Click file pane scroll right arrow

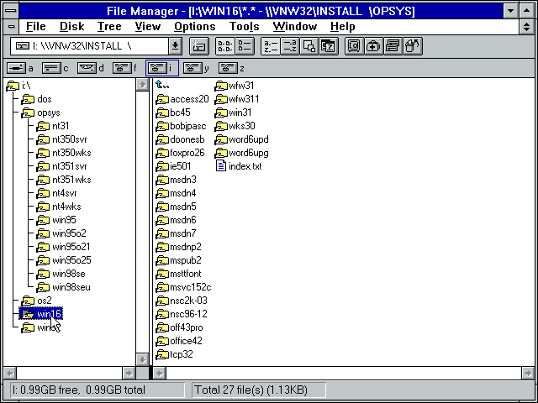(528, 373)
